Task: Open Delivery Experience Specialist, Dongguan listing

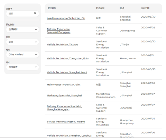Action: [x=58, y=31]
